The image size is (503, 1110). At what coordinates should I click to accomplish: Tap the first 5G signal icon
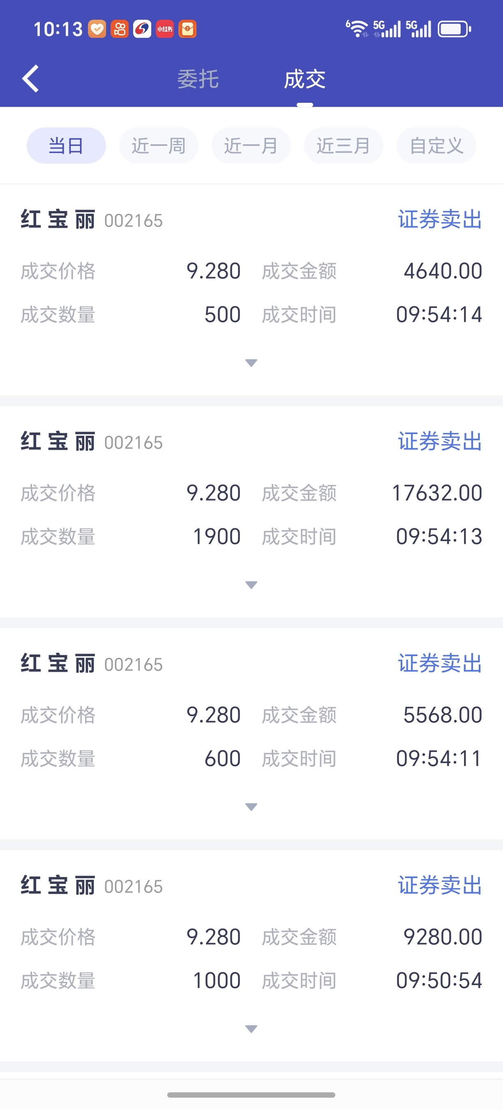click(387, 29)
